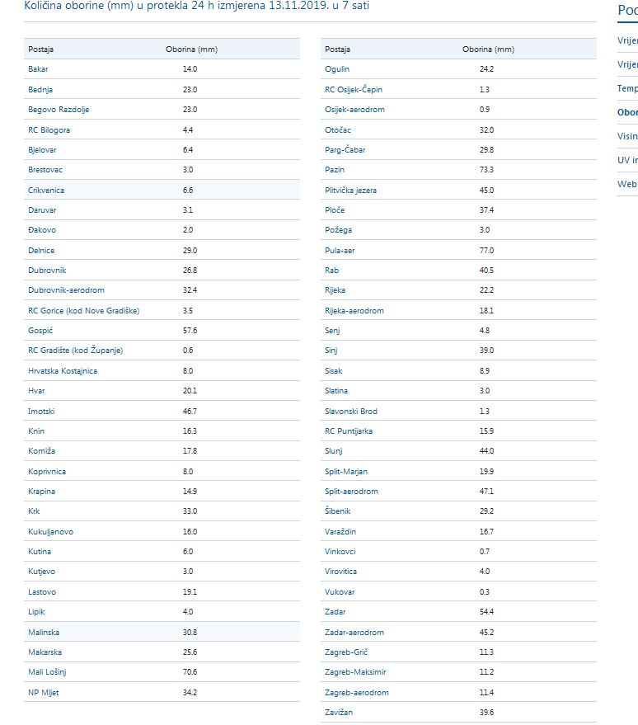Image resolution: width=638 pixels, height=725 pixels.
Task: Select the bold sidebar item starting with "Obor"
Action: pyautogui.click(x=627, y=112)
